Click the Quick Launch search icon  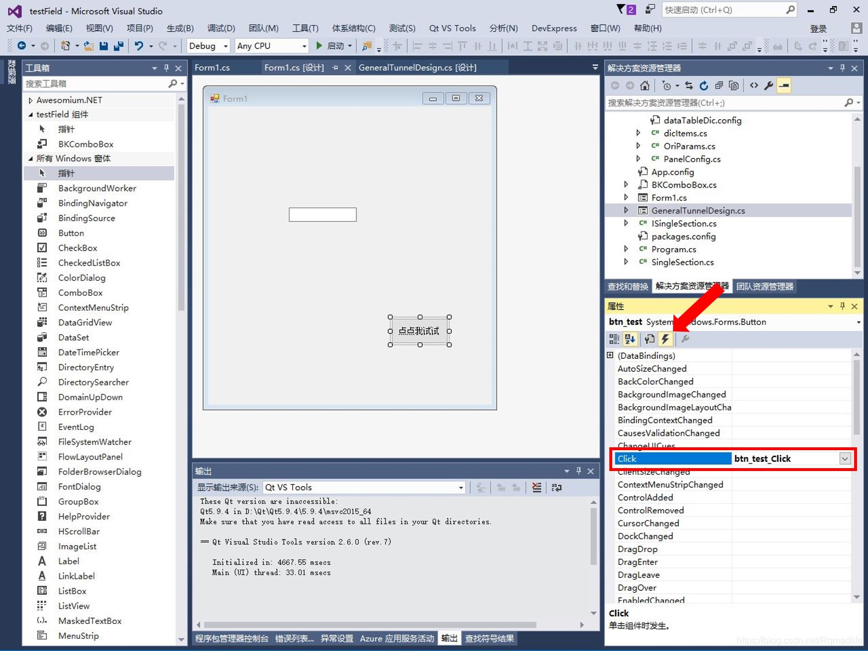[790, 10]
